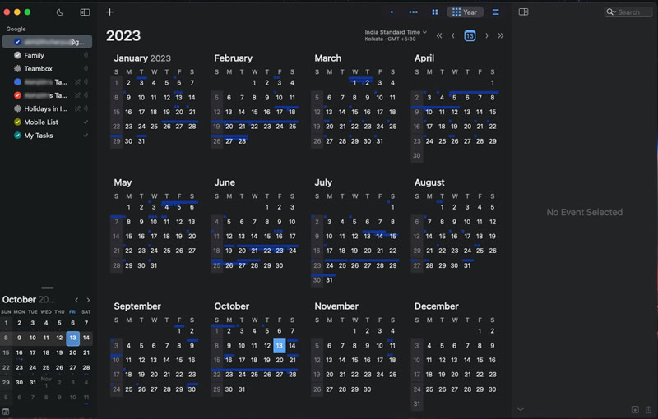Click notification icon on Teambox row
This screenshot has width=658, height=419.
(86, 68)
